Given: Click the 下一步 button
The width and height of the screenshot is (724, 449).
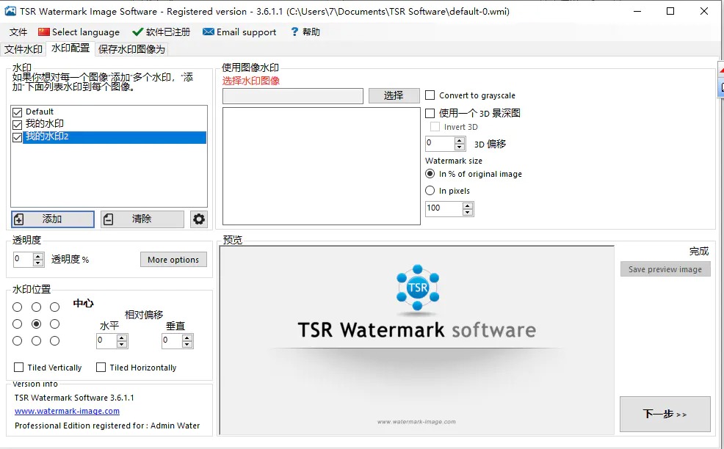Looking at the screenshot, I should 665,414.
